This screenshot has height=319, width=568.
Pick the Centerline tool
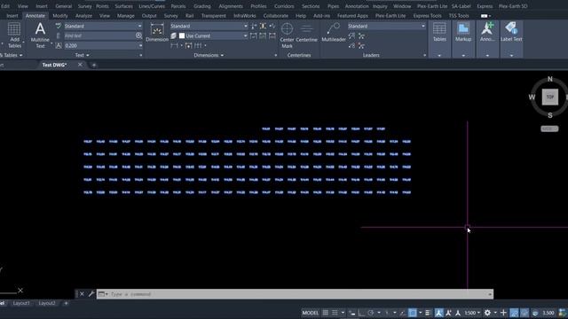[x=306, y=33]
